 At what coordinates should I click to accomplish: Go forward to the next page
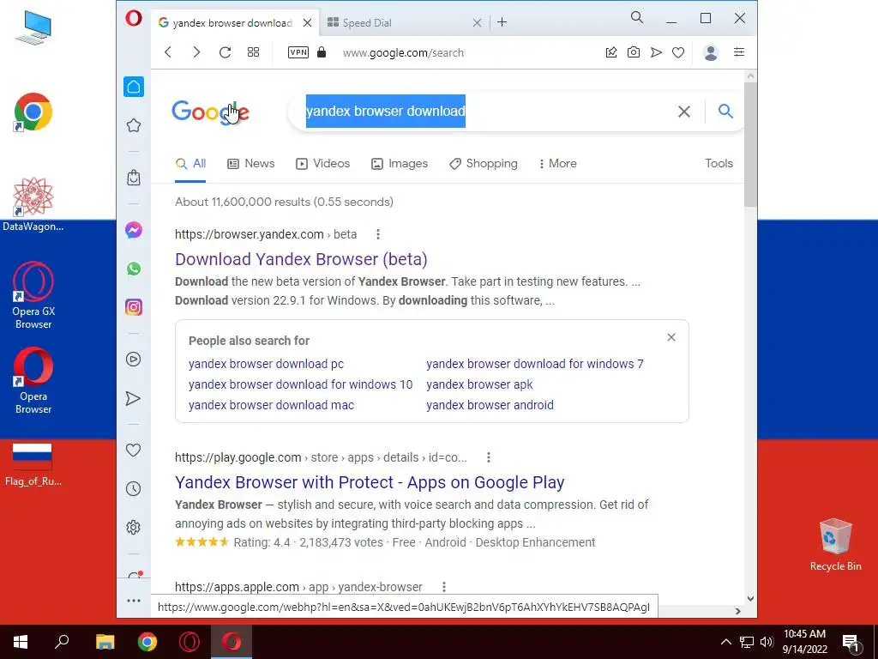click(x=196, y=52)
